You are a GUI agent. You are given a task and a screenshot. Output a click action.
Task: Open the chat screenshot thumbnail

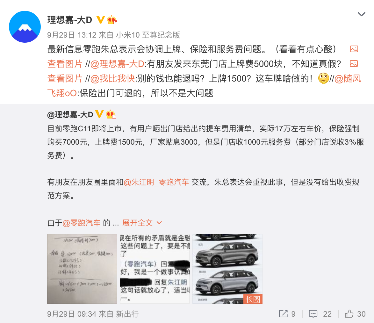tap(155, 269)
